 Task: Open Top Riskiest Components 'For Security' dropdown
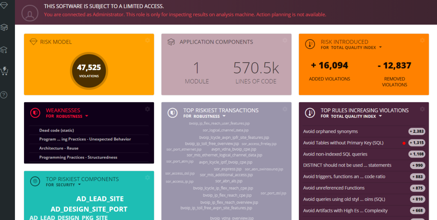(x=78, y=185)
